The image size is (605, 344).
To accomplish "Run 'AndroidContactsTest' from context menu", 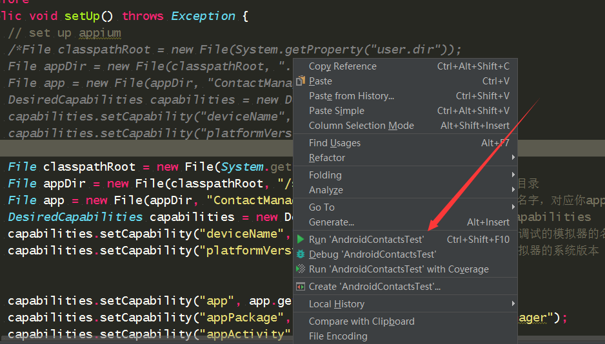I will [x=405, y=240].
